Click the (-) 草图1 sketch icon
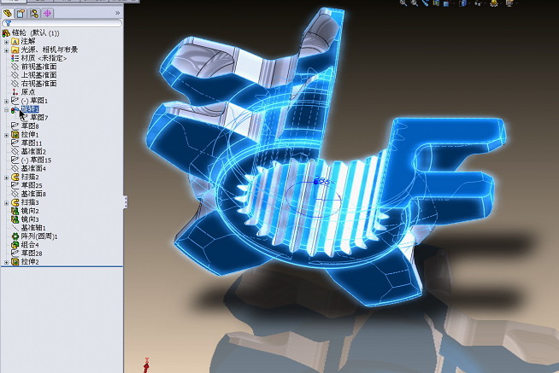Viewport: 559px width, 373px height. tap(15, 101)
